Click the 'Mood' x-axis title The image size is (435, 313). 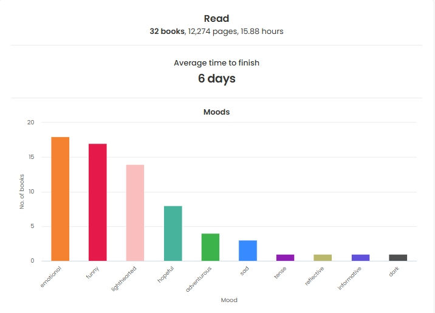point(229,300)
